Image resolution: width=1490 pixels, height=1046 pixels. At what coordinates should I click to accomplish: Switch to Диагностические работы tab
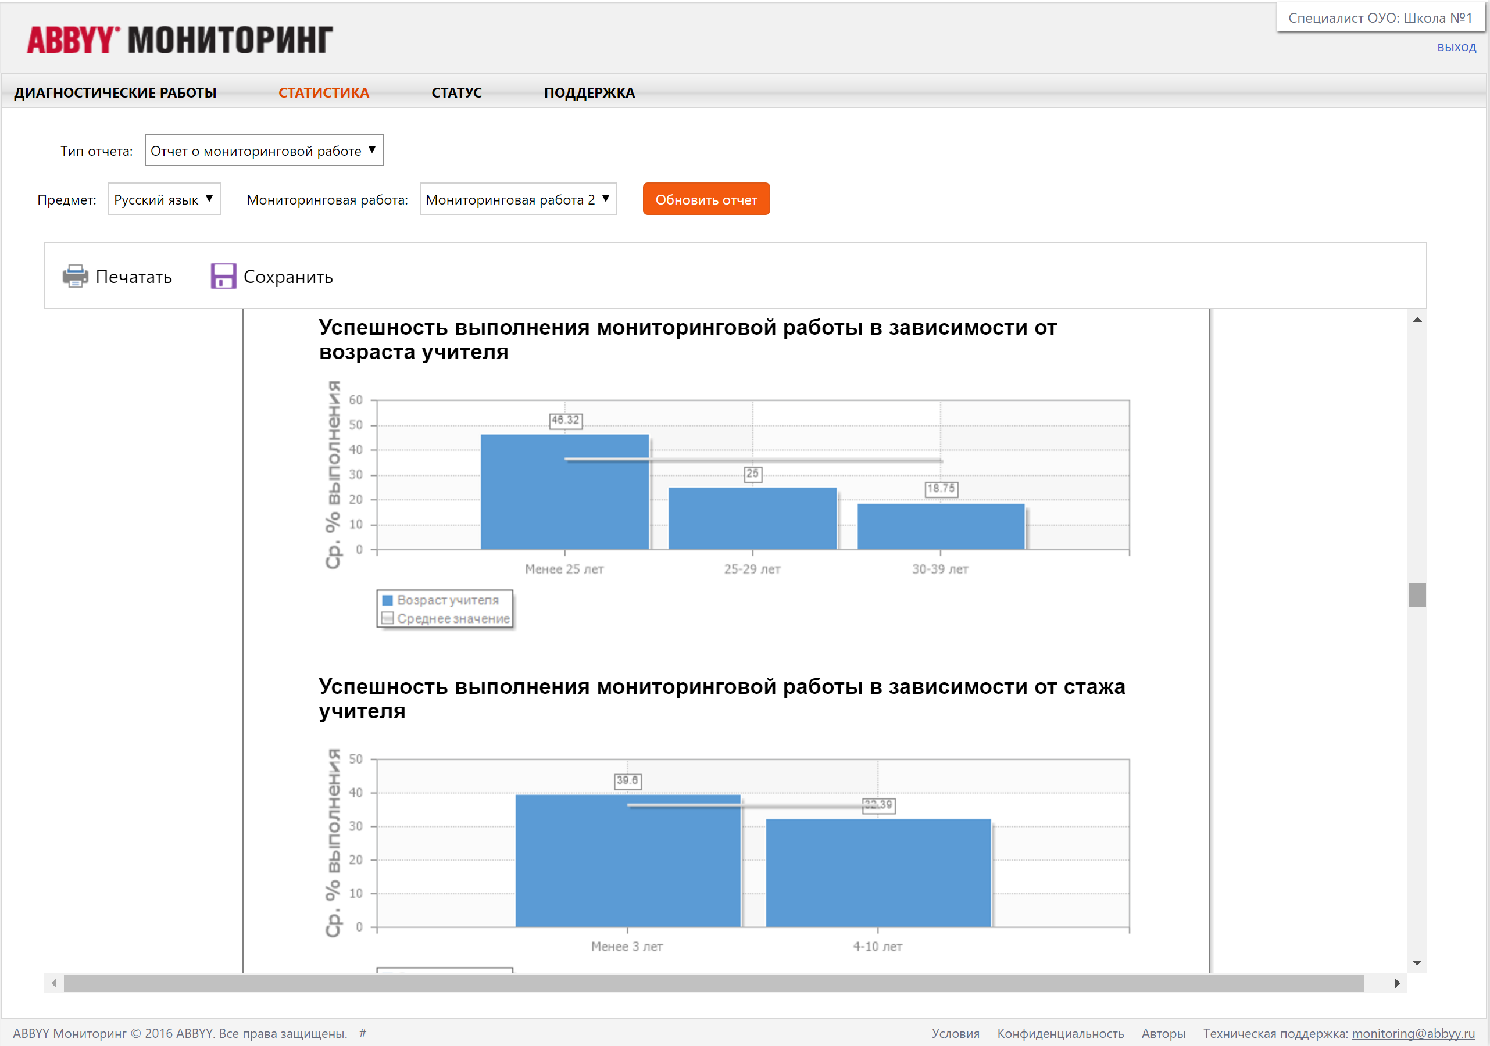[x=116, y=93]
